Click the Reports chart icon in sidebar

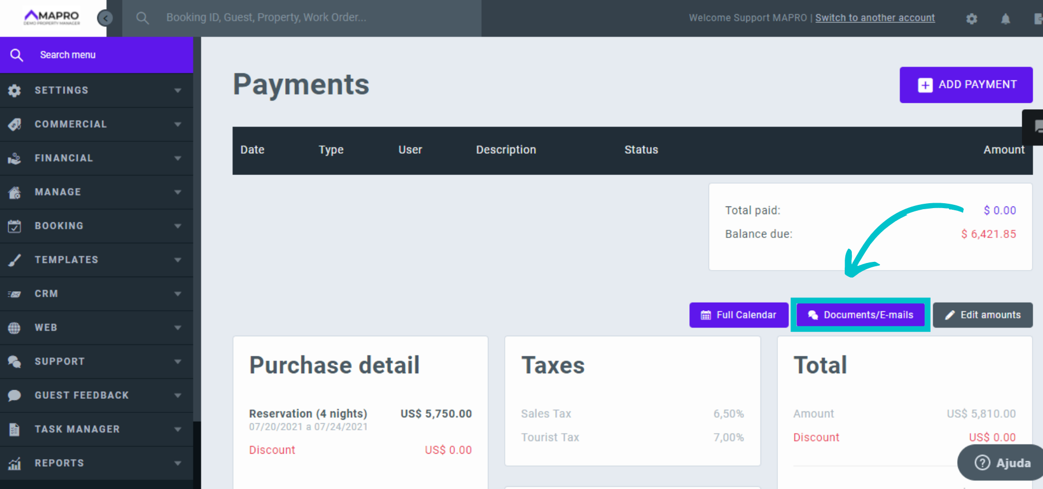pyautogui.click(x=15, y=463)
